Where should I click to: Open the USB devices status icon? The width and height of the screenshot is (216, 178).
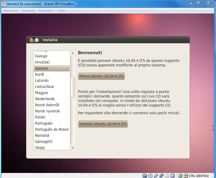pos(156,176)
